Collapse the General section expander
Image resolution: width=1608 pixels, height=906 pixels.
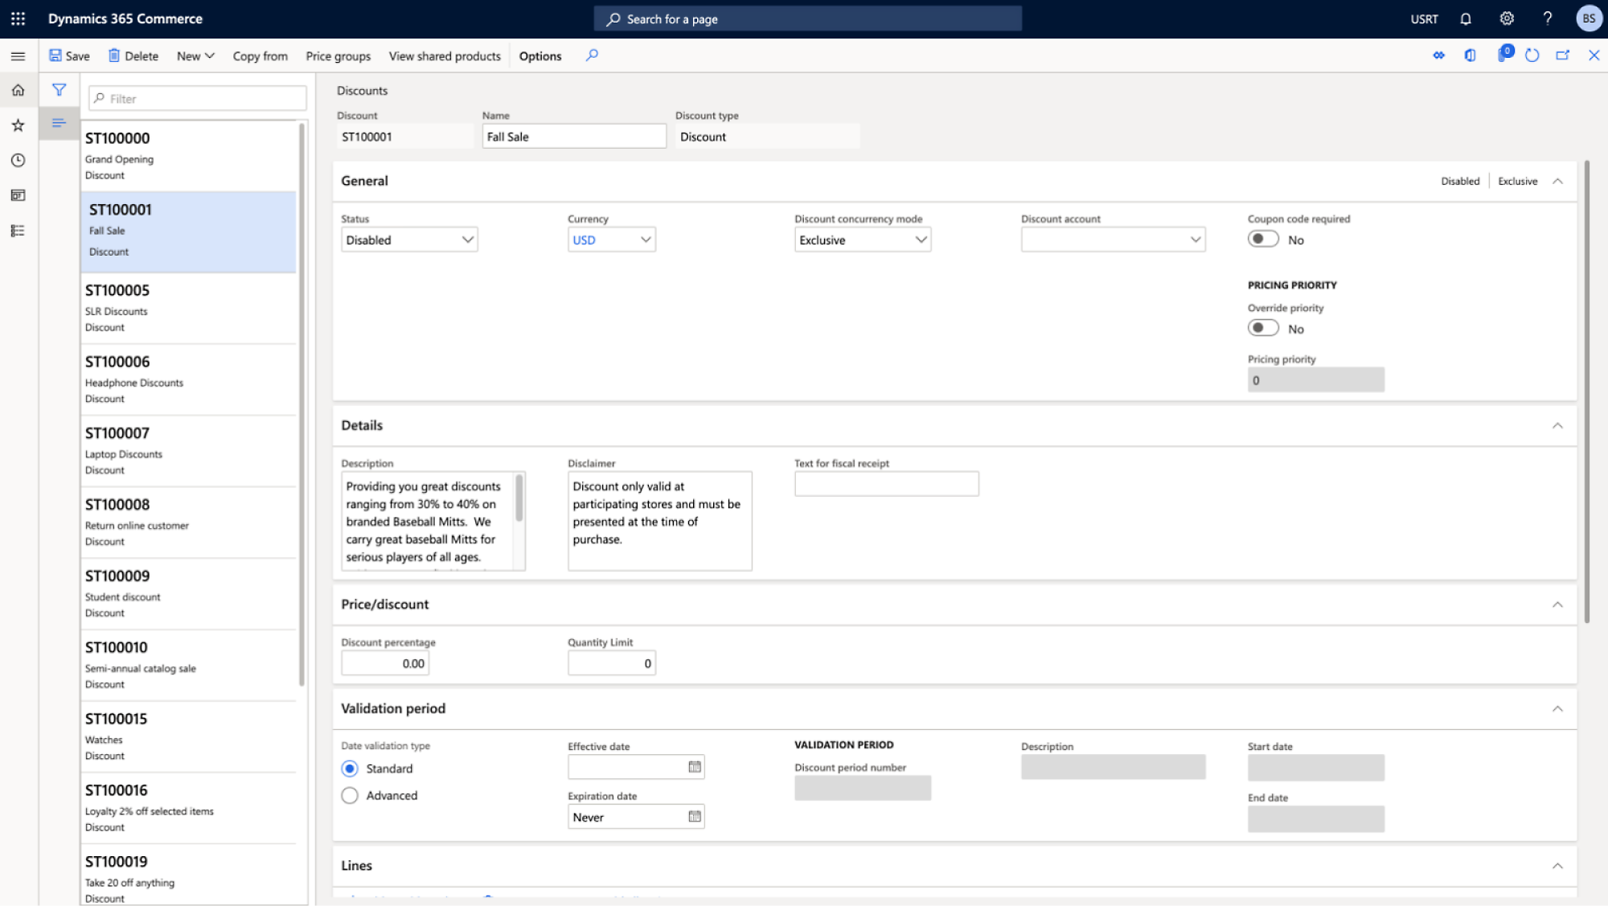1557,180
